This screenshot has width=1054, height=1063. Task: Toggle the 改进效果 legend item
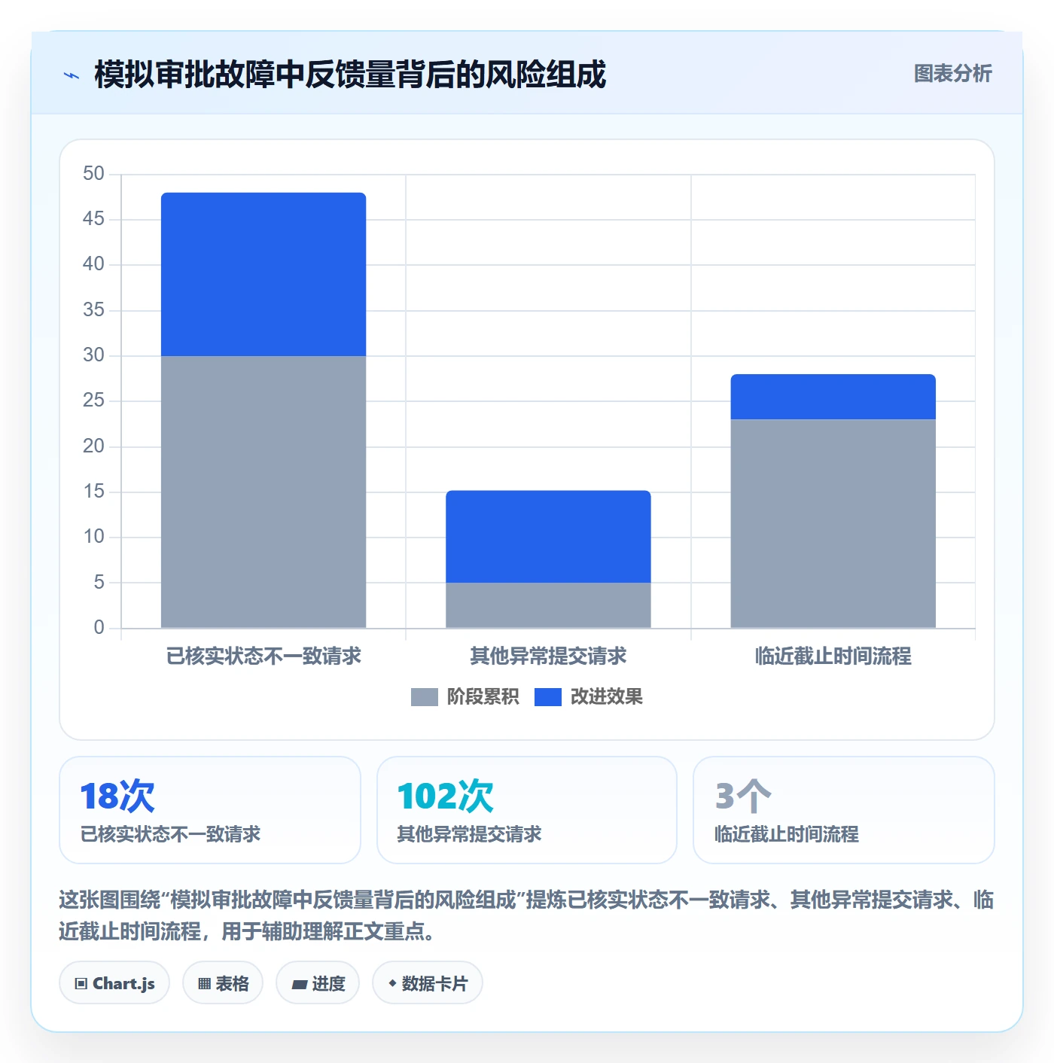click(588, 697)
